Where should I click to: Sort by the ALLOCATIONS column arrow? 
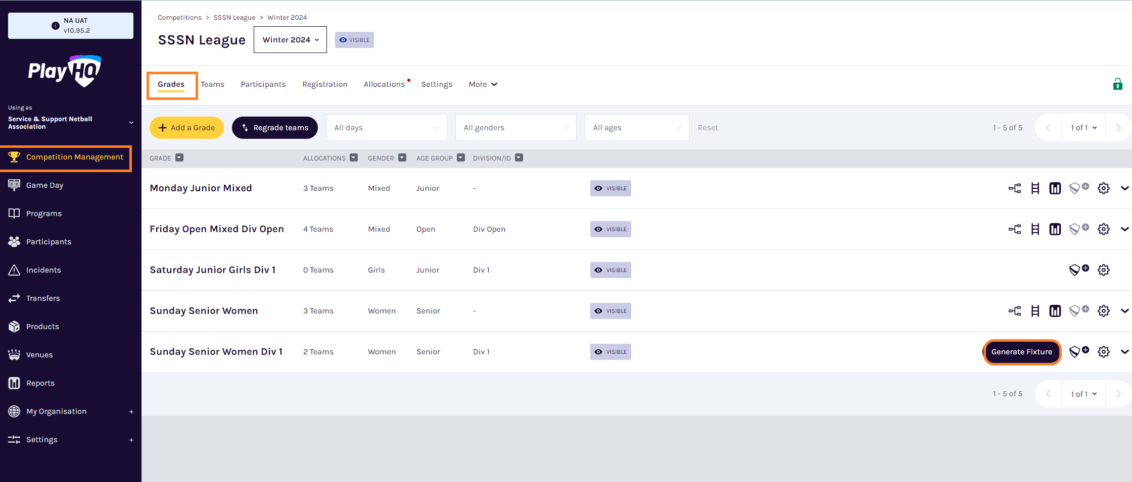pos(354,158)
